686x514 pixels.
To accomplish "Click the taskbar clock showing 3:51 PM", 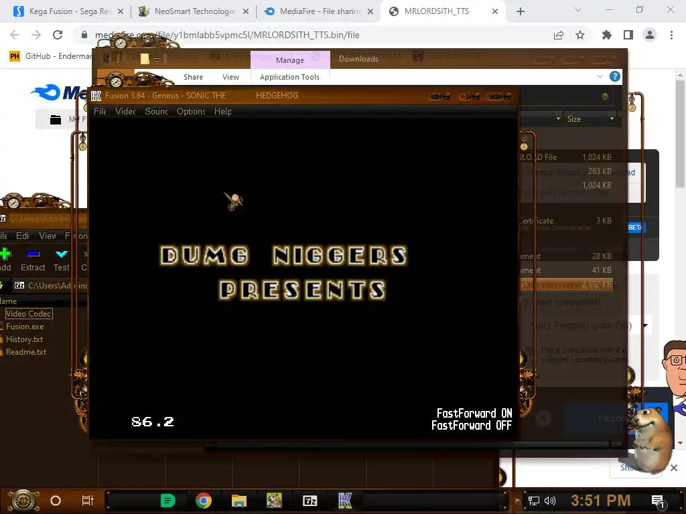I will (601, 501).
